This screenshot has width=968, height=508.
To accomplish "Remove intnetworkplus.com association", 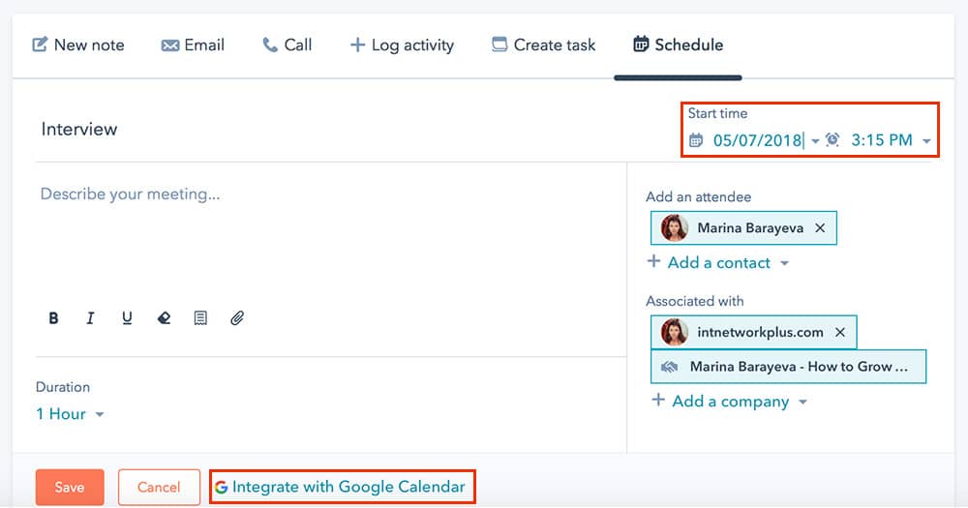I will click(840, 332).
